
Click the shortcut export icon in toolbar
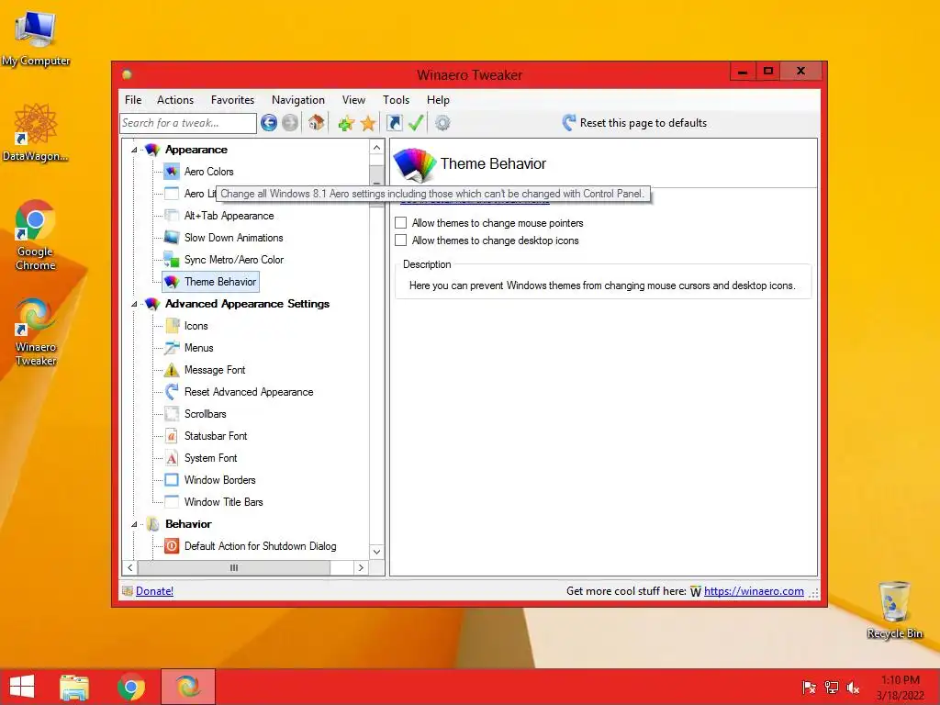pos(395,123)
